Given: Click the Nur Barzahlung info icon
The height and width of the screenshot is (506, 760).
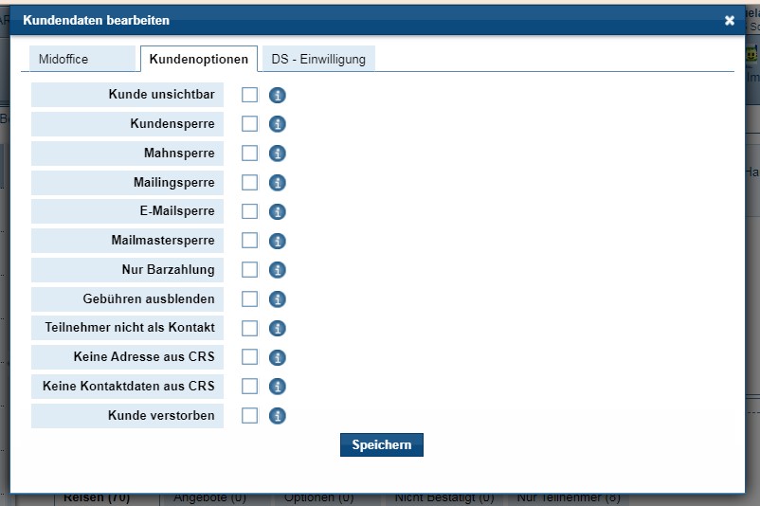Looking at the screenshot, I should pos(278,270).
